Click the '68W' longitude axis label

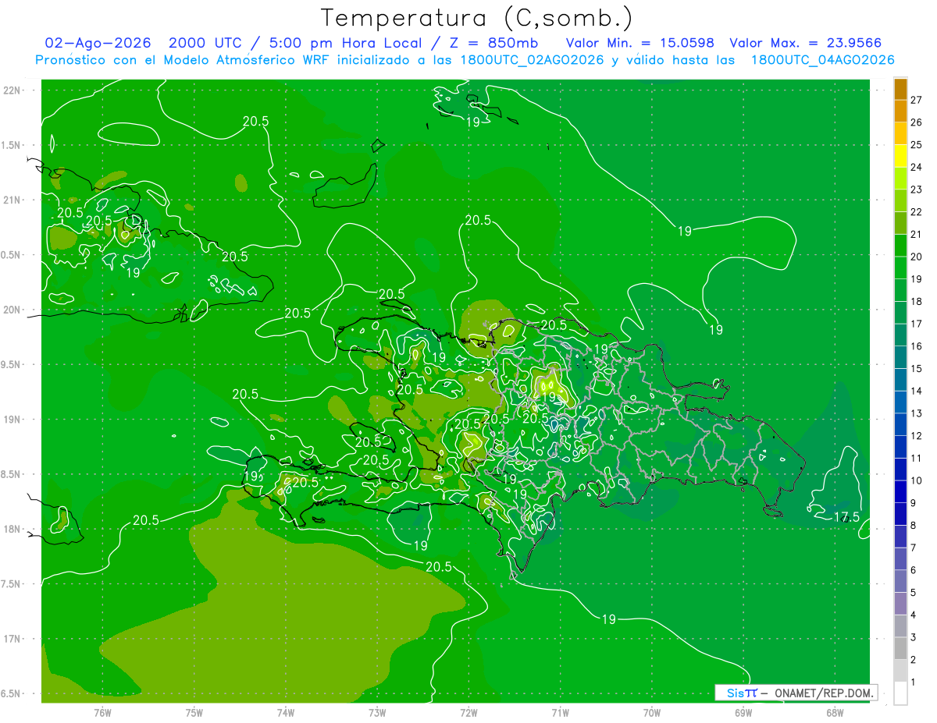[835, 712]
